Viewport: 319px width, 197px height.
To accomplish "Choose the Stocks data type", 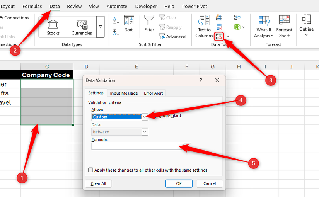I will point(53,27).
